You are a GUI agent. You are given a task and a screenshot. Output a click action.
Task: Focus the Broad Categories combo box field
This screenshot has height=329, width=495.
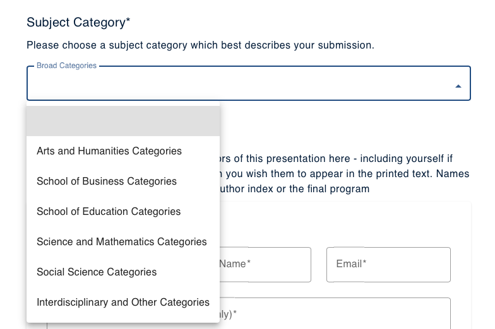tap(240, 84)
